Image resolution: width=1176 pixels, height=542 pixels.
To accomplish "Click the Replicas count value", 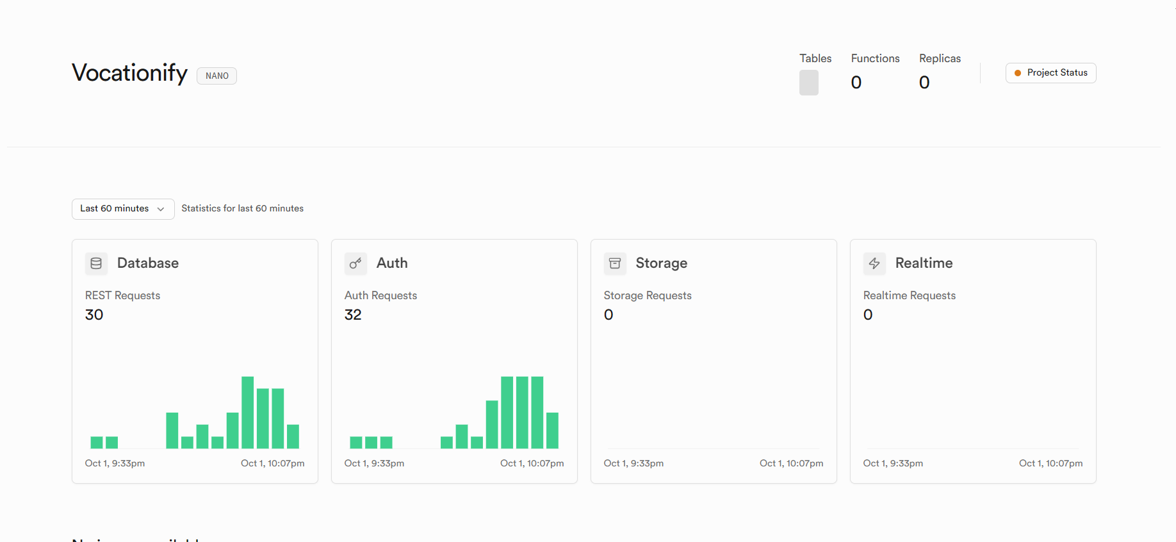I will (924, 83).
